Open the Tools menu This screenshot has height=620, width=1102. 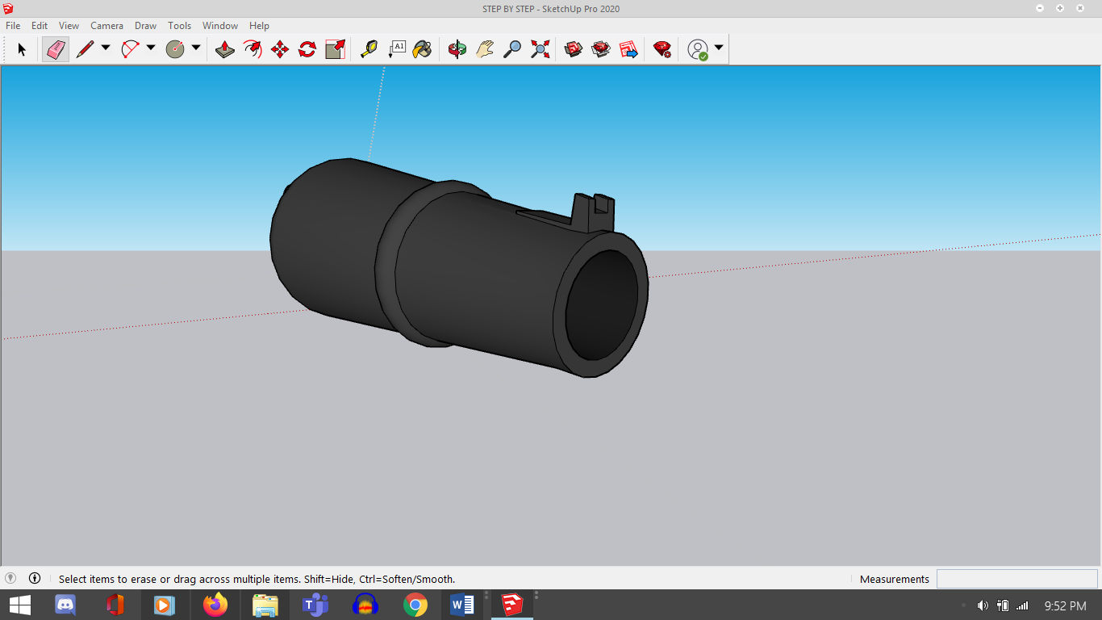point(179,26)
